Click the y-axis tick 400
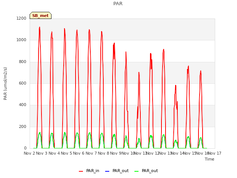This screenshot has width=237, height=178. (x=23, y=105)
